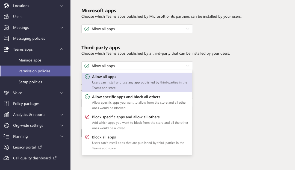Click check icon of Allow specific apps option
The image size is (295, 170).
[87, 97]
